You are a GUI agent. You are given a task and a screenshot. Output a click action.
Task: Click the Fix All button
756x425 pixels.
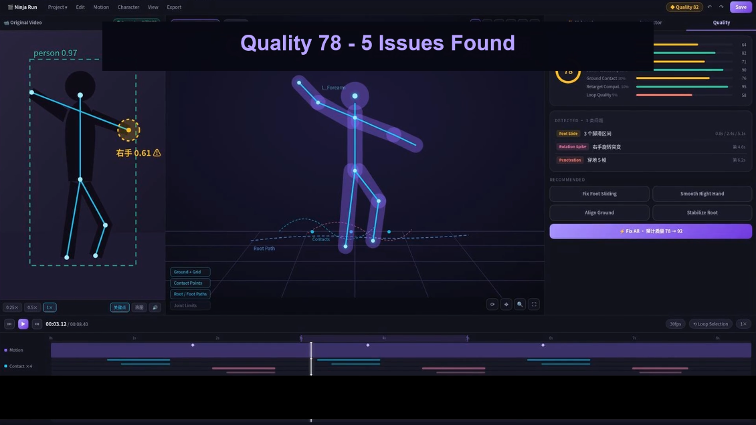click(x=650, y=231)
